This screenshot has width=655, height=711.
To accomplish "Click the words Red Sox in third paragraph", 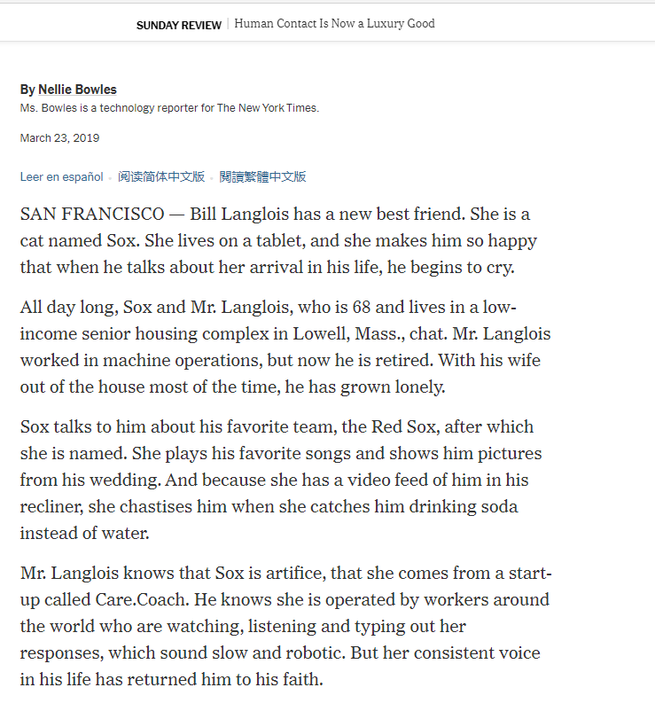I will [x=403, y=426].
